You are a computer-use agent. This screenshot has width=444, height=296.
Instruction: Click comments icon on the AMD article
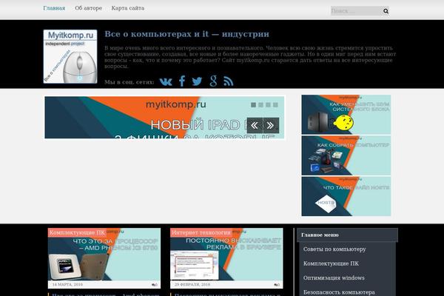(x=155, y=285)
